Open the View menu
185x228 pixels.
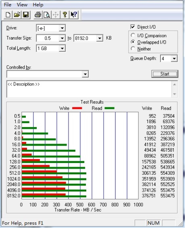click(x=22, y=5)
